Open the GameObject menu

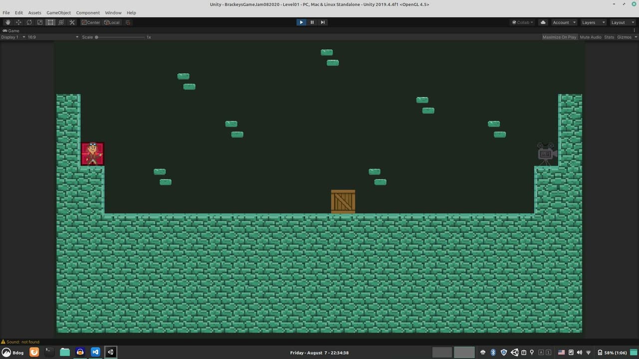(x=59, y=12)
